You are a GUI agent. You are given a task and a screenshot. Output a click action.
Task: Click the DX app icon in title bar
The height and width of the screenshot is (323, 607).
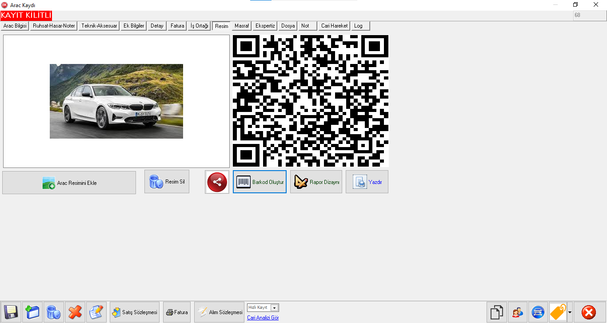point(4,4)
